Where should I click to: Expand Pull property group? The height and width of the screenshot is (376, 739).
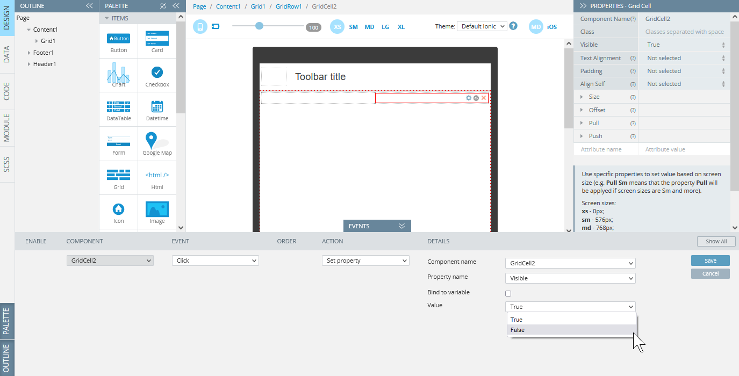click(x=582, y=123)
